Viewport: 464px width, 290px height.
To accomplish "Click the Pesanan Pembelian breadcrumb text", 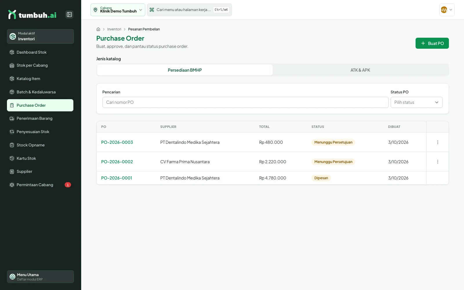I will 144,29.
